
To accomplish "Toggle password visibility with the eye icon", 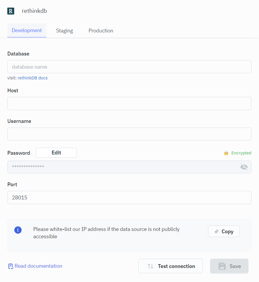I will 244,167.
